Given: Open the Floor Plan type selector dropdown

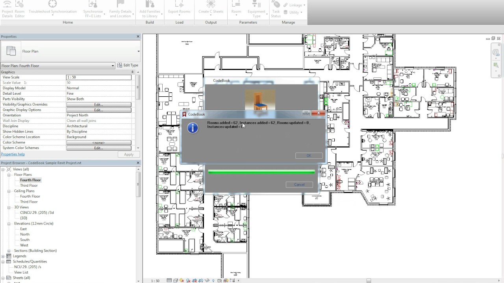Looking at the screenshot, I should click(138, 51).
